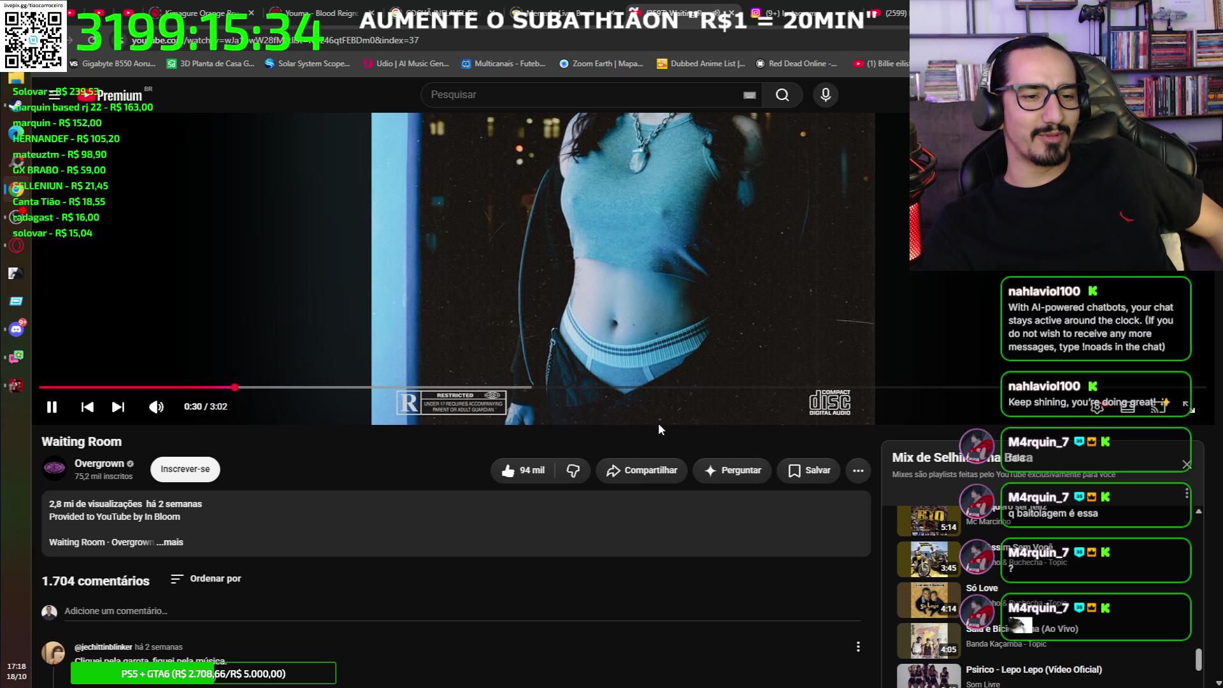The height and width of the screenshot is (688, 1223).
Task: Dislike the video
Action: point(573,471)
